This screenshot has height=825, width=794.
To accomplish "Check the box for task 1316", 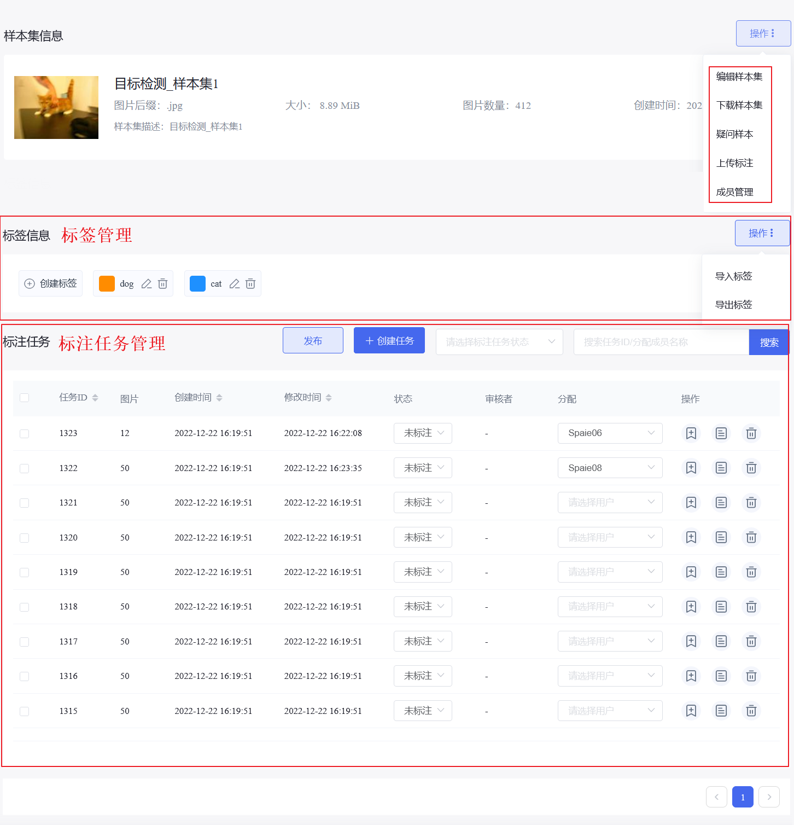I will (x=24, y=676).
